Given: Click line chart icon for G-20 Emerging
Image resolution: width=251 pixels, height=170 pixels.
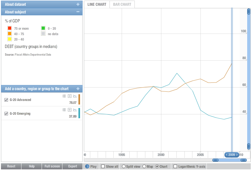Looking at the screenshot, I should [75, 110].
